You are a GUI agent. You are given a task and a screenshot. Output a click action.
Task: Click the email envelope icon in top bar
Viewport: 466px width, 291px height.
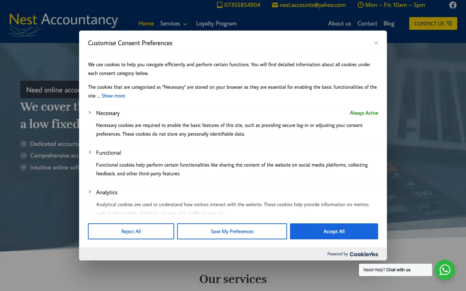[274, 5]
